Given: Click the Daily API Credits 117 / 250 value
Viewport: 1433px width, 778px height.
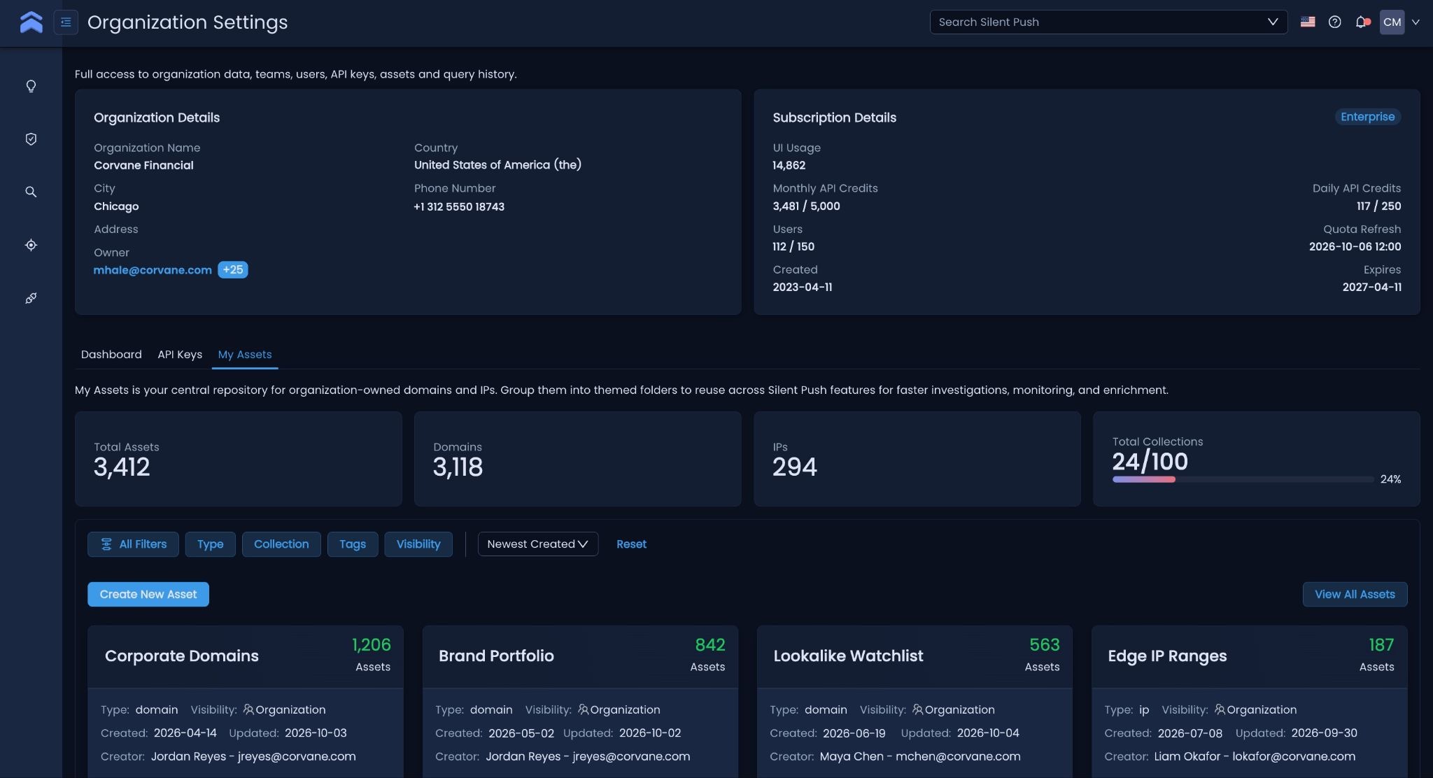Looking at the screenshot, I should coord(1378,206).
